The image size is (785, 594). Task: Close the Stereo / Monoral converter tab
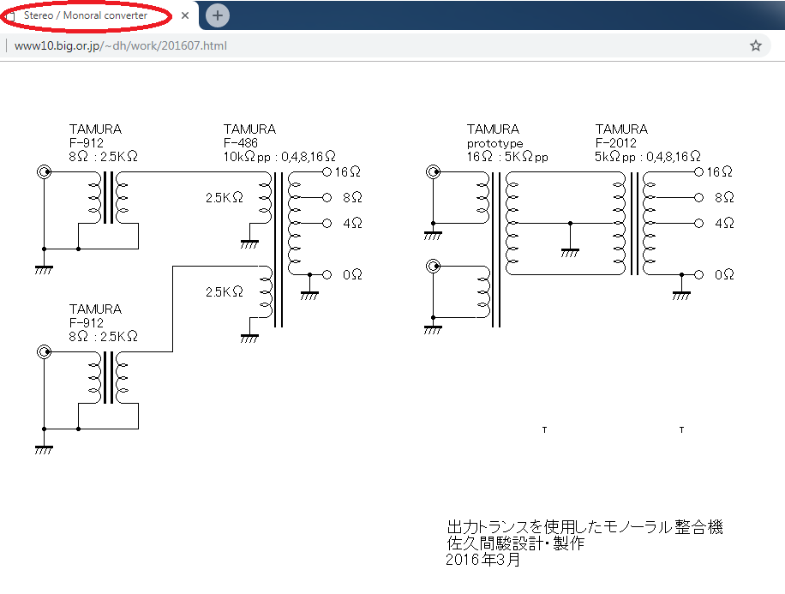coord(185,15)
